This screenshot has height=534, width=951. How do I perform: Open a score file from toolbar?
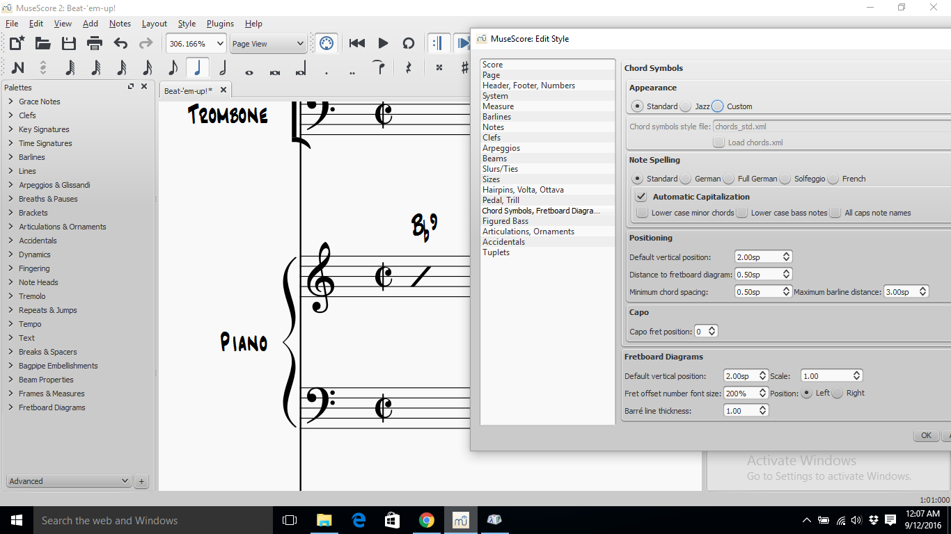43,43
